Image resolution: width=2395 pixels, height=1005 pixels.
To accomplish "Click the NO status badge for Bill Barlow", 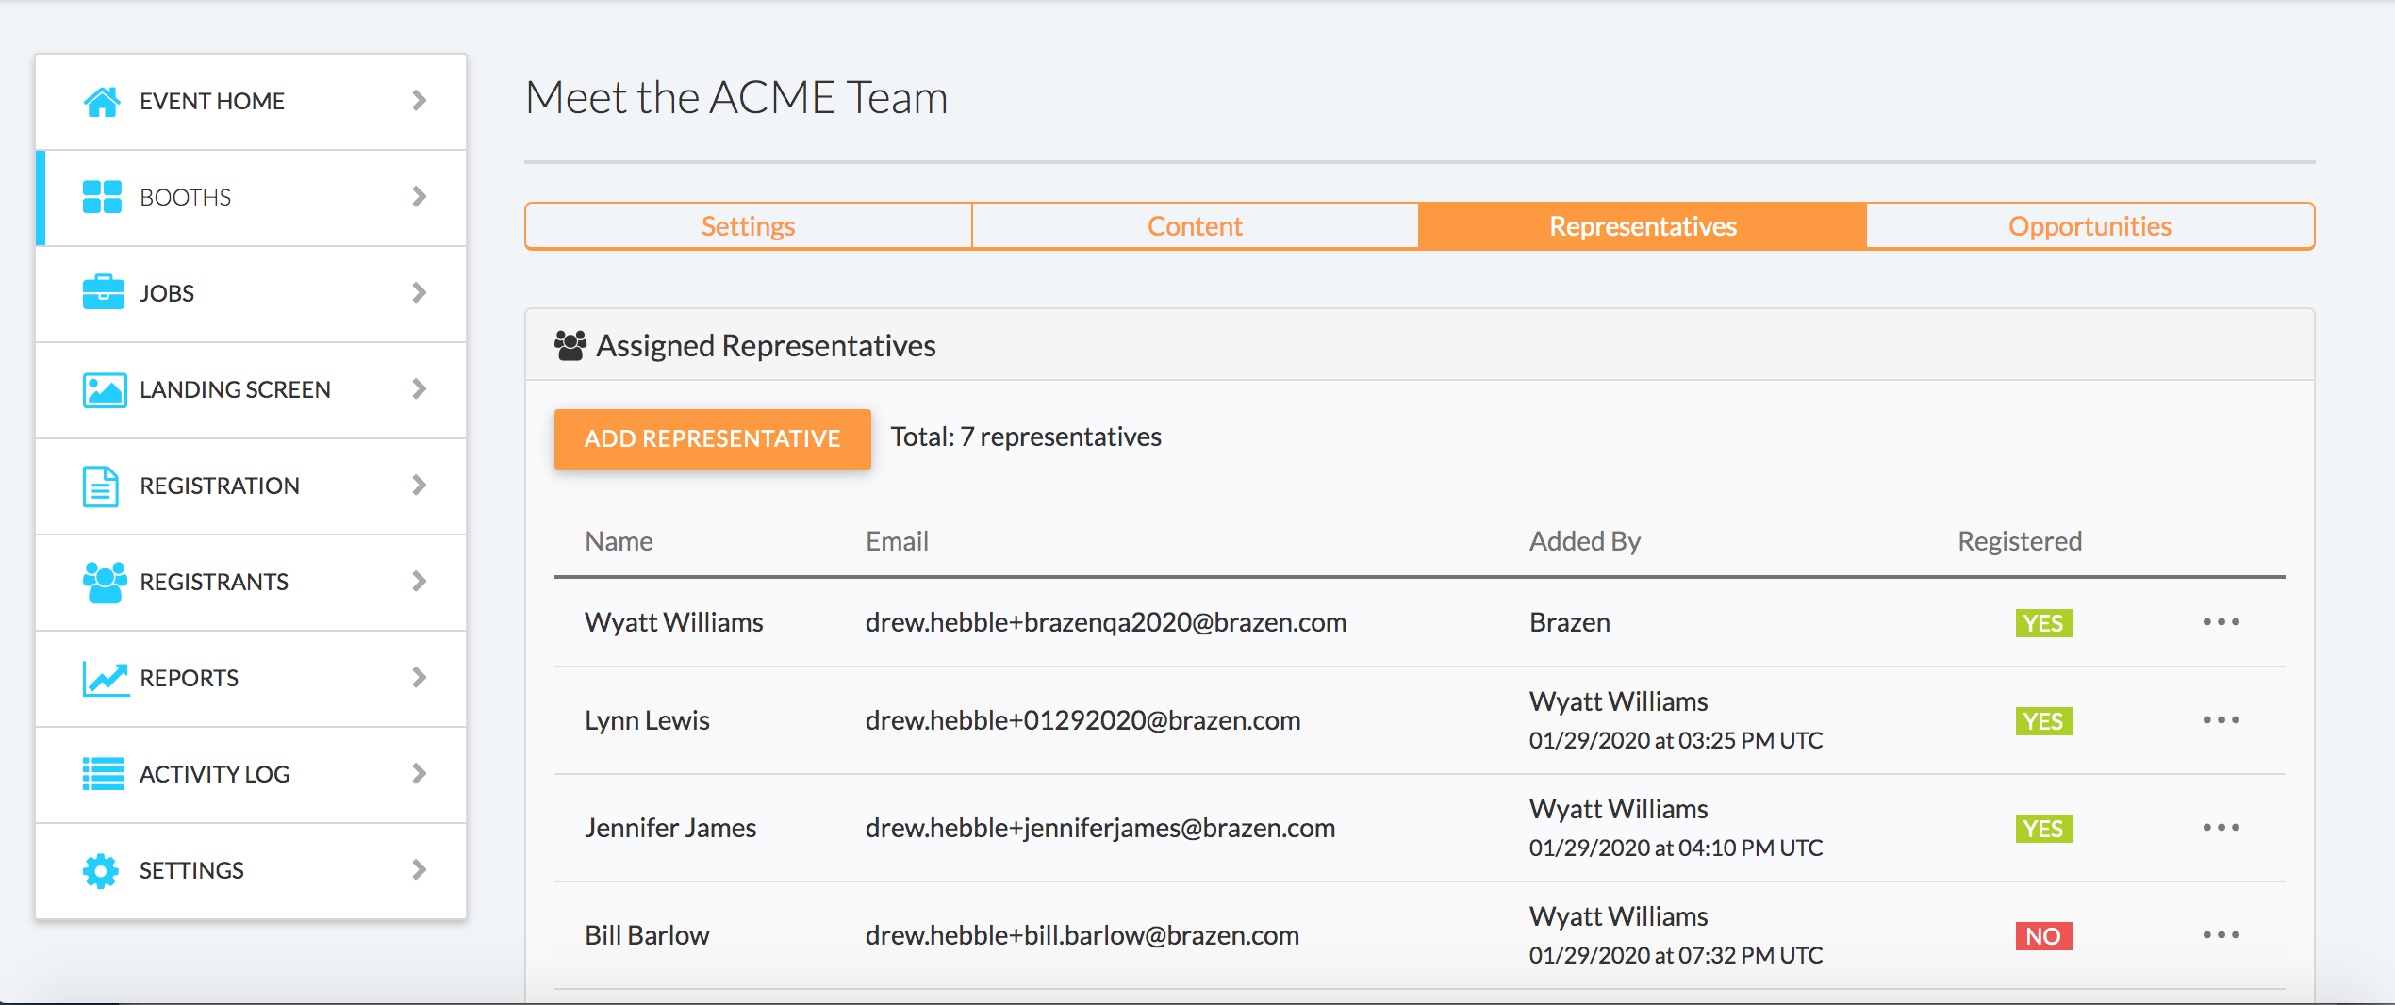I will tap(2043, 936).
